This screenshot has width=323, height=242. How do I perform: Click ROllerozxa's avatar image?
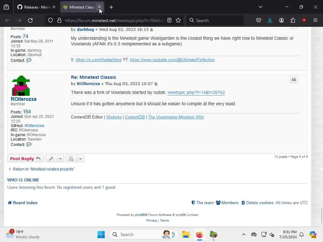click(x=21, y=86)
